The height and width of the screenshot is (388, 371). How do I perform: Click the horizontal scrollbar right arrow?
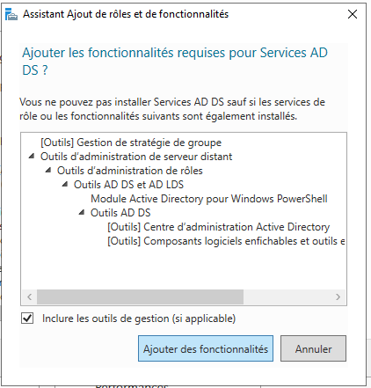[x=338, y=297]
